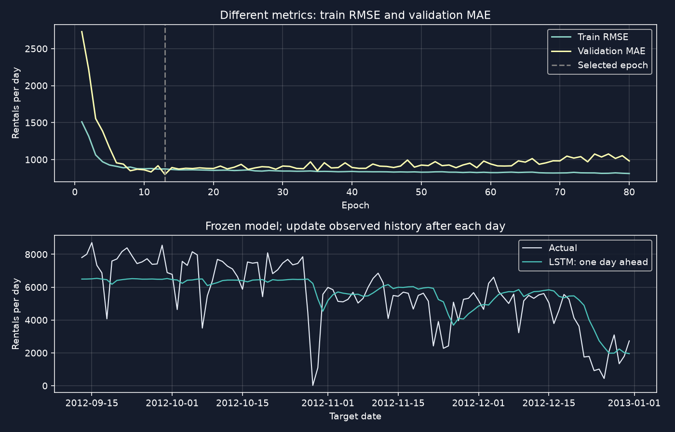The width and height of the screenshot is (675, 432).
Task: Click the 6000 y-axis tick label
Action: coord(38,287)
